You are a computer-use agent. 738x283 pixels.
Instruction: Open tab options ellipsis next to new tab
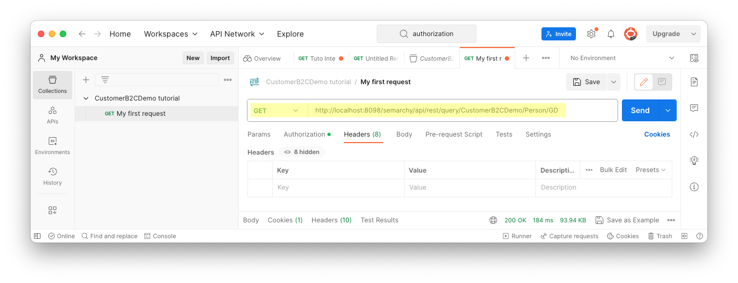pyautogui.click(x=546, y=58)
